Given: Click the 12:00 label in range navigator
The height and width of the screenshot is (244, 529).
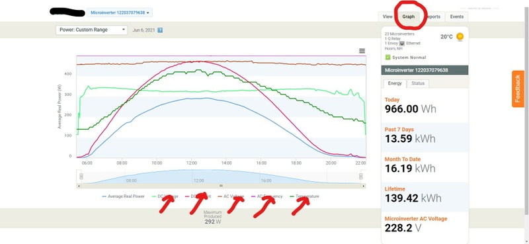Looking at the screenshot, I should point(199,181).
